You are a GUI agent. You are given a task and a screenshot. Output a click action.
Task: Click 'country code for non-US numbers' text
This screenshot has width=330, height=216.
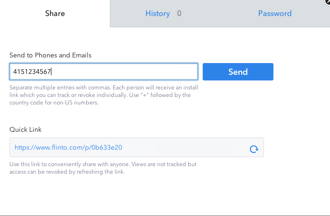54,103
